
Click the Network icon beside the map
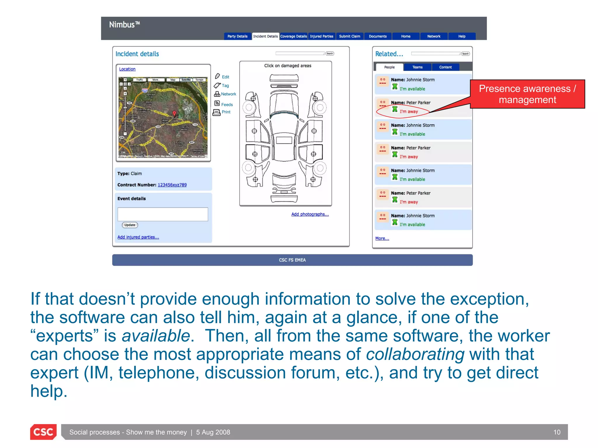(x=217, y=94)
